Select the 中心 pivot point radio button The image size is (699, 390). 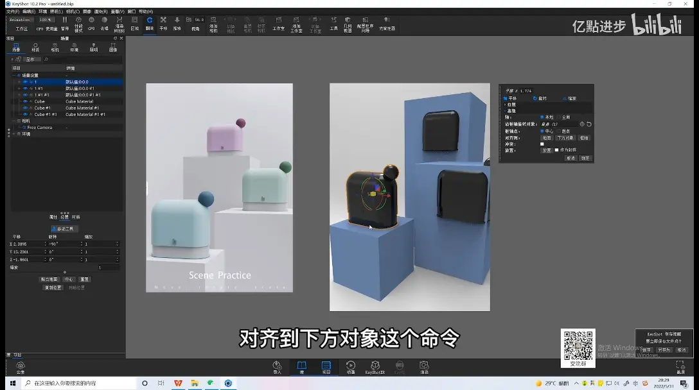coord(542,131)
